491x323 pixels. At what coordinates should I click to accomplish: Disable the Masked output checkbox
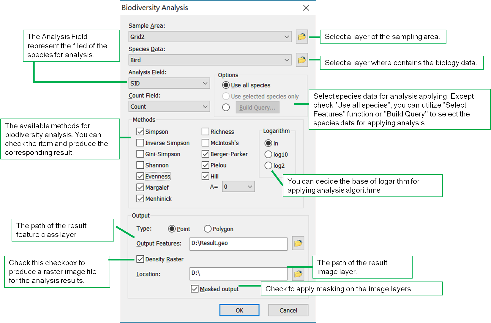pos(195,289)
